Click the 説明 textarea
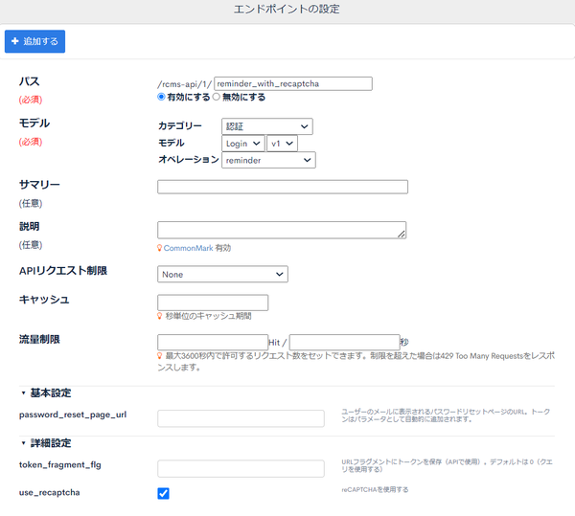The image size is (575, 516). [282, 230]
